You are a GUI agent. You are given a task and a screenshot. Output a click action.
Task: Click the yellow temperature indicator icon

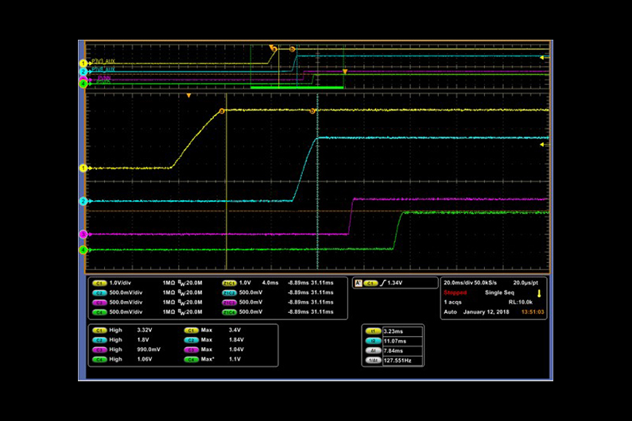(539, 294)
